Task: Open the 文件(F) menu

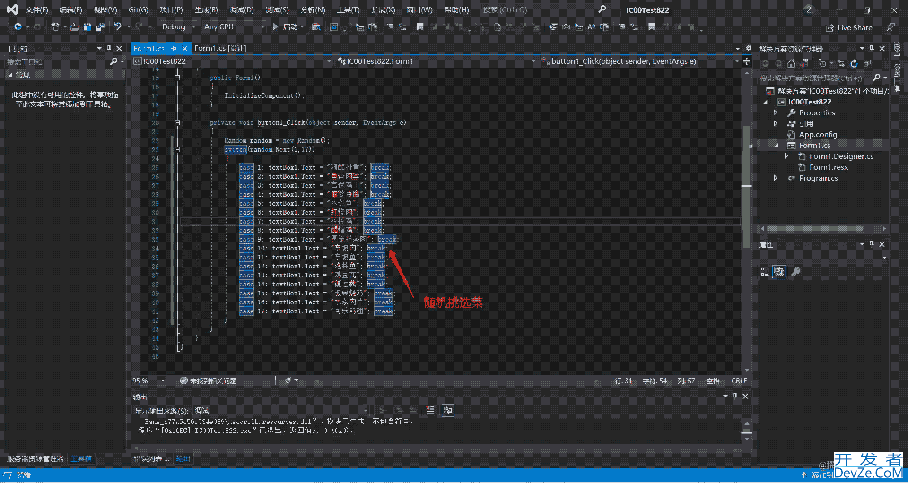Action: click(36, 9)
